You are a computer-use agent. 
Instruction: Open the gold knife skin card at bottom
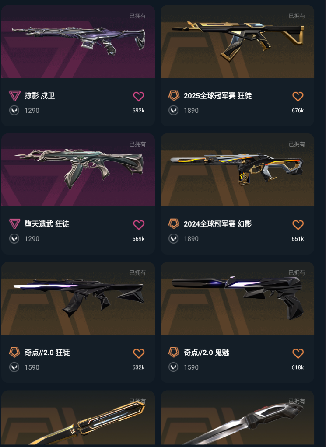[x=78, y=418]
